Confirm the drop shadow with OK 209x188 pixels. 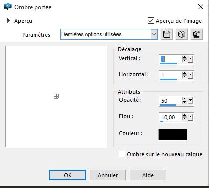(67, 175)
